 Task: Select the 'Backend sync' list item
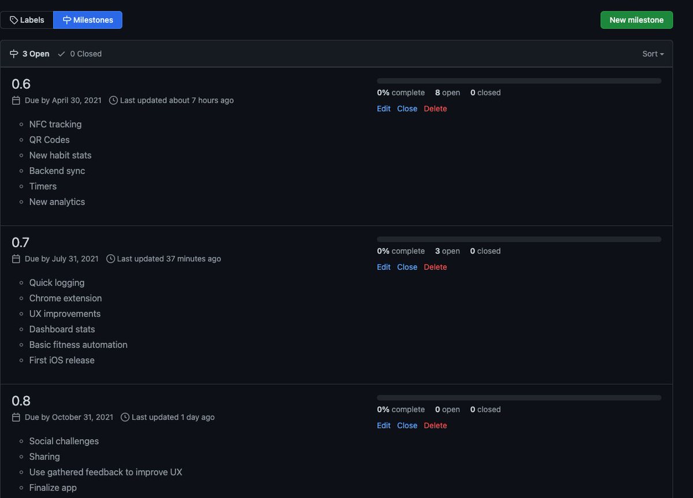[x=57, y=171]
